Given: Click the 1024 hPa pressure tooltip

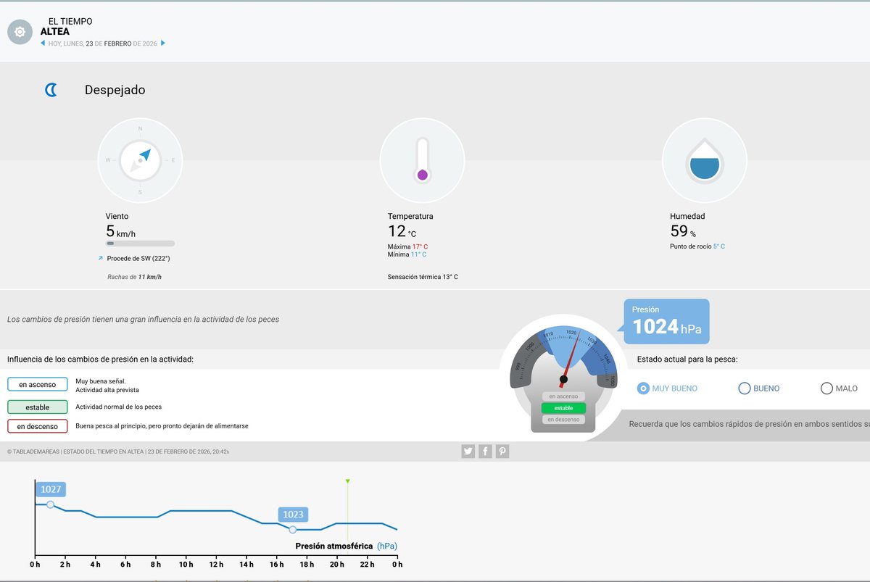Looking at the screenshot, I should tap(666, 322).
